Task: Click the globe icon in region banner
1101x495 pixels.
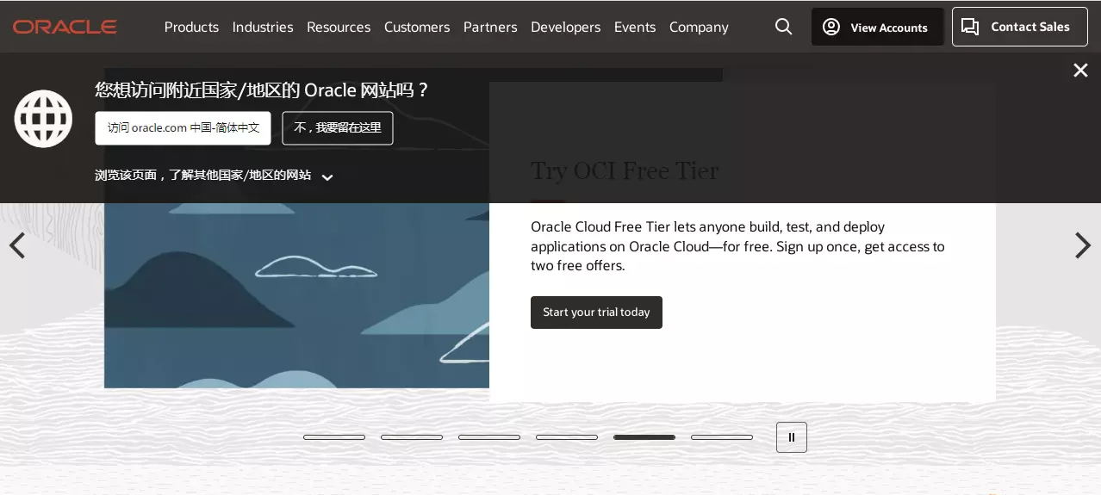Action: click(43, 119)
